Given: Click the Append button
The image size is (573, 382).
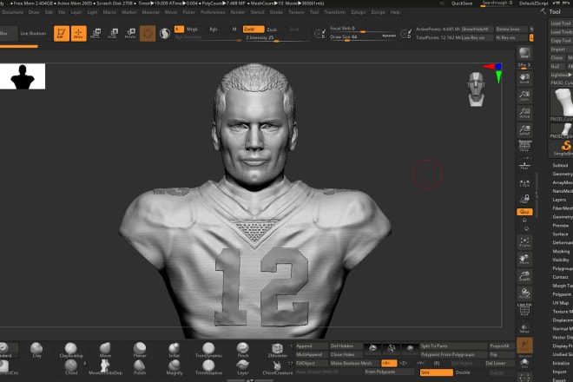Looking at the screenshot, I should coord(311,346).
